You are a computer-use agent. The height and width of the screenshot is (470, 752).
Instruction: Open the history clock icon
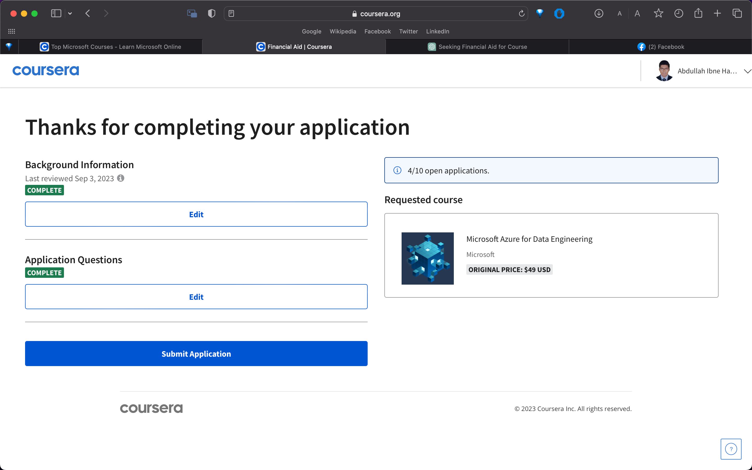[679, 13]
